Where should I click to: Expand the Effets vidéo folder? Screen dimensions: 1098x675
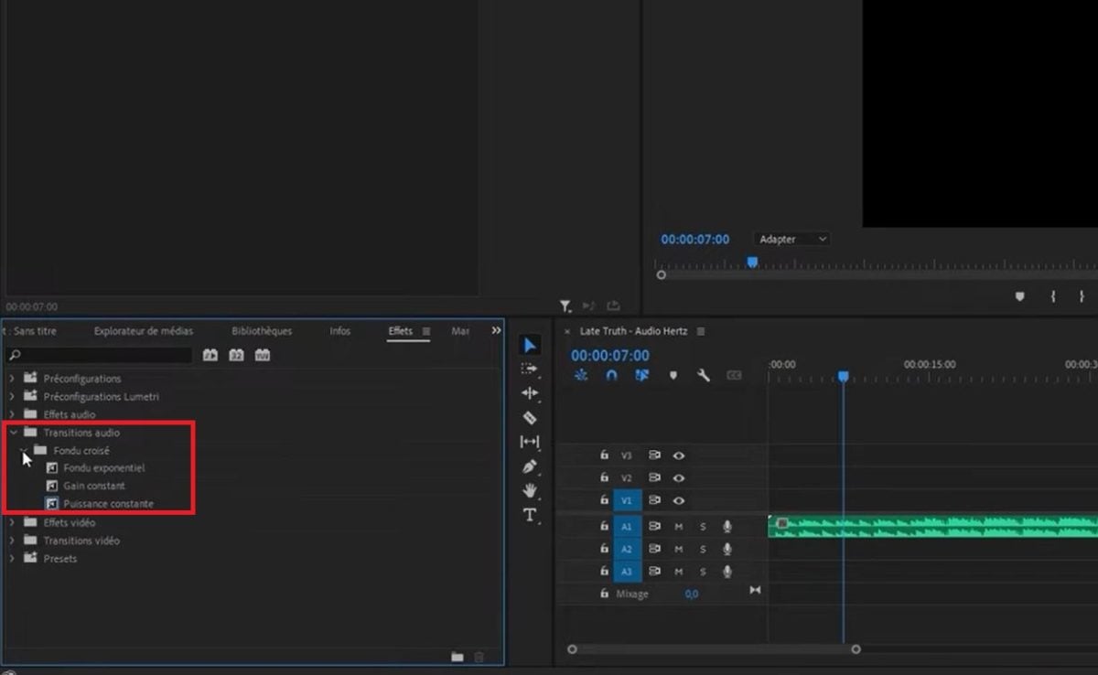point(12,522)
